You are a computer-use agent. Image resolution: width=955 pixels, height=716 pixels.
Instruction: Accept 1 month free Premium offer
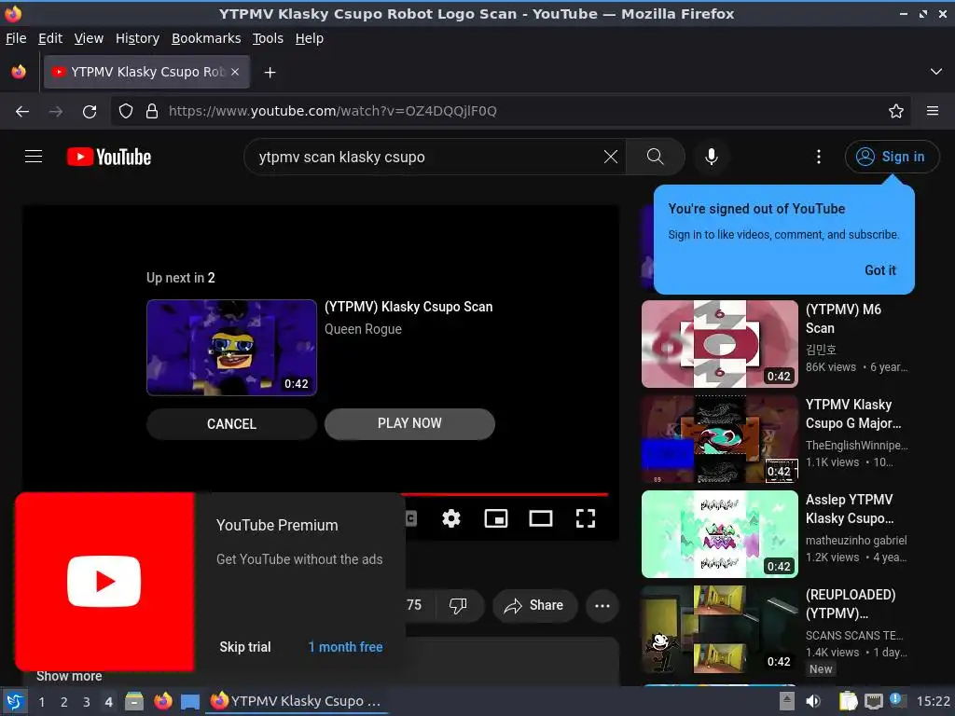[345, 647]
